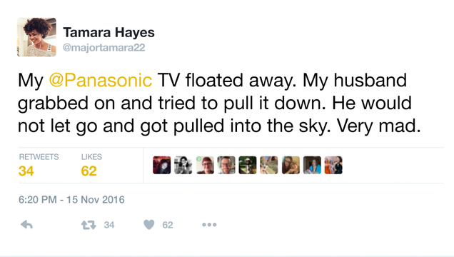Open the bearded man with glasses avatar
Viewport: 454px width, 257px height.
(x=226, y=165)
